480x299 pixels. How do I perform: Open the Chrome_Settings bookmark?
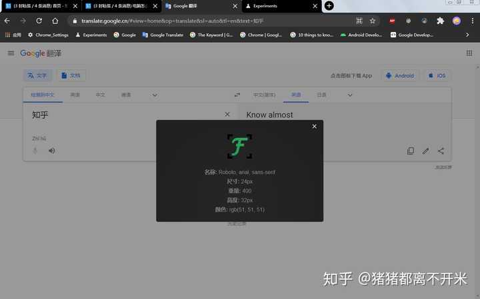49,35
